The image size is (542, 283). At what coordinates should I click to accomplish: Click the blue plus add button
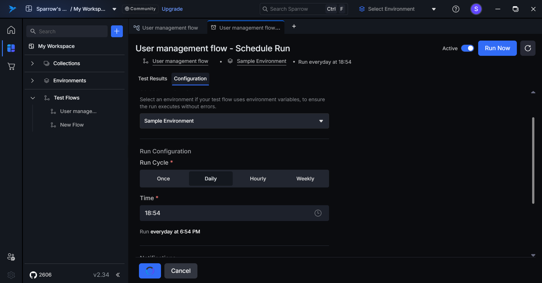click(117, 31)
